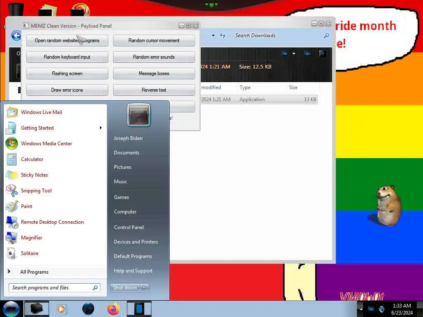
Task: Open Windows Media Center
Action: click(46, 143)
